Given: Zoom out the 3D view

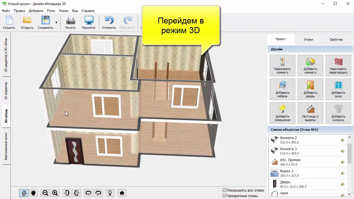Looking at the screenshot, I should 45,193.
